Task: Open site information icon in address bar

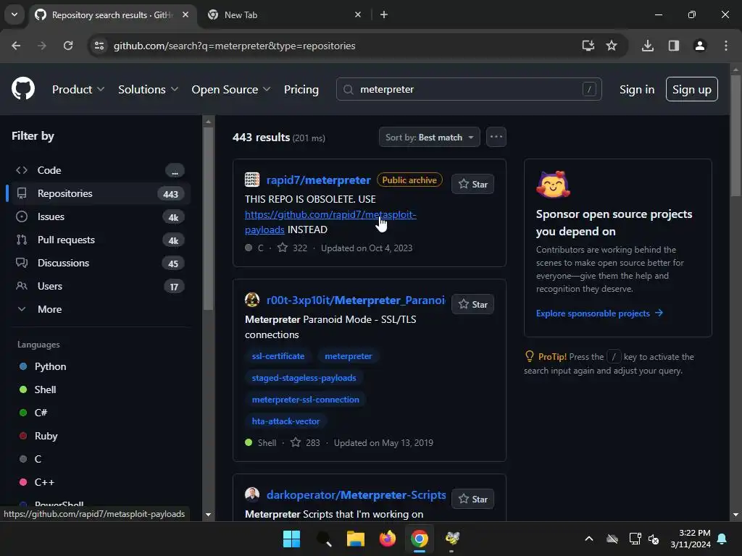Action: (x=99, y=46)
